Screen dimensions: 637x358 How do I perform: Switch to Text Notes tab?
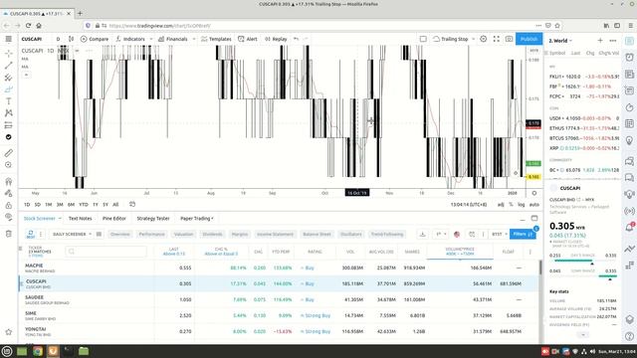[x=80, y=219]
